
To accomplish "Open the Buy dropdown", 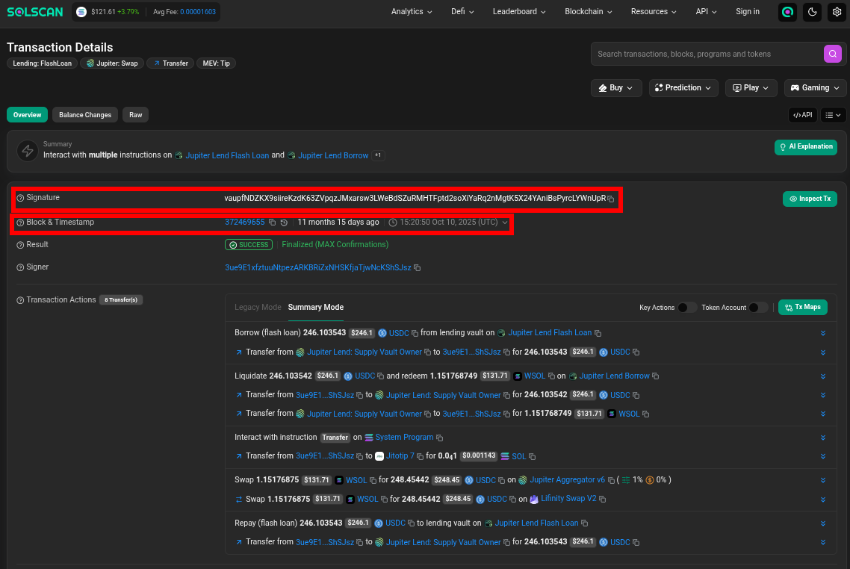I will [x=615, y=88].
